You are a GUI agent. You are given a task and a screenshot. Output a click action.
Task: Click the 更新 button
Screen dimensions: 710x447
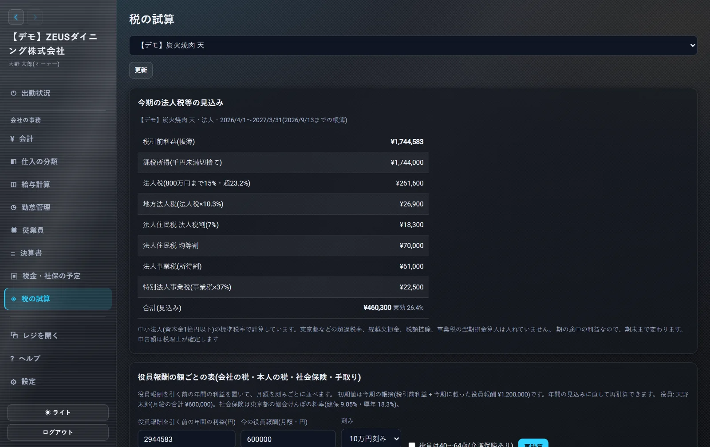(141, 70)
